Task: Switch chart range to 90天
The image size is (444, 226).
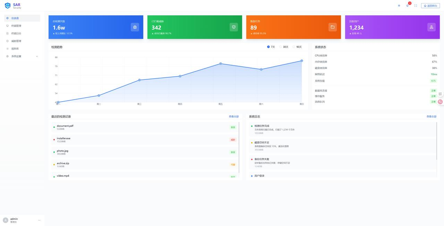Action: 294,47
